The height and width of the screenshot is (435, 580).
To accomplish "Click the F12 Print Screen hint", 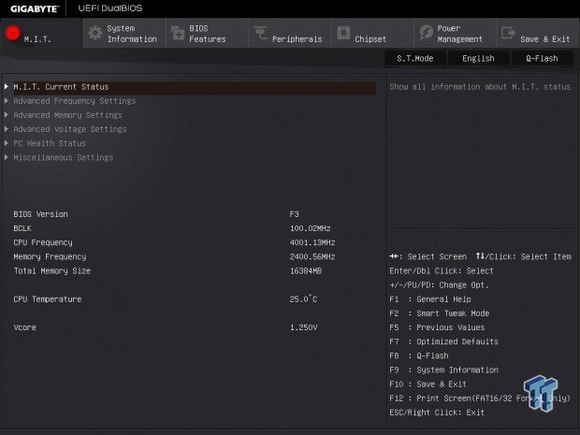I will 480,399.
